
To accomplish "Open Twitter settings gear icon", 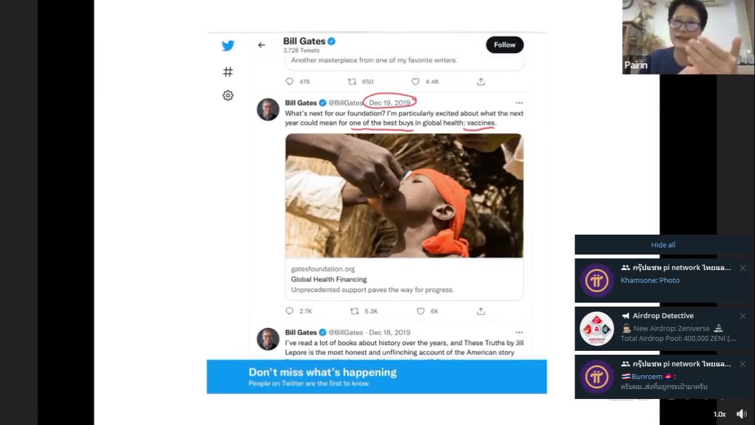I will [x=228, y=96].
